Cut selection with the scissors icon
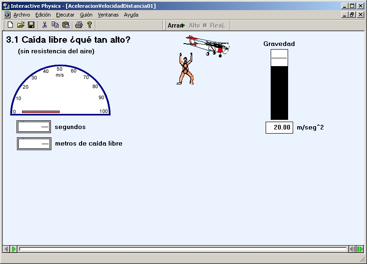This screenshot has height=264, width=367. coord(44,25)
